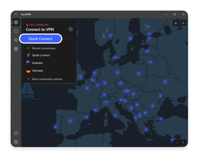This screenshot has height=158, width=199.
Task: Select the central Spain Madrid server dot
Action: click(x=70, y=121)
